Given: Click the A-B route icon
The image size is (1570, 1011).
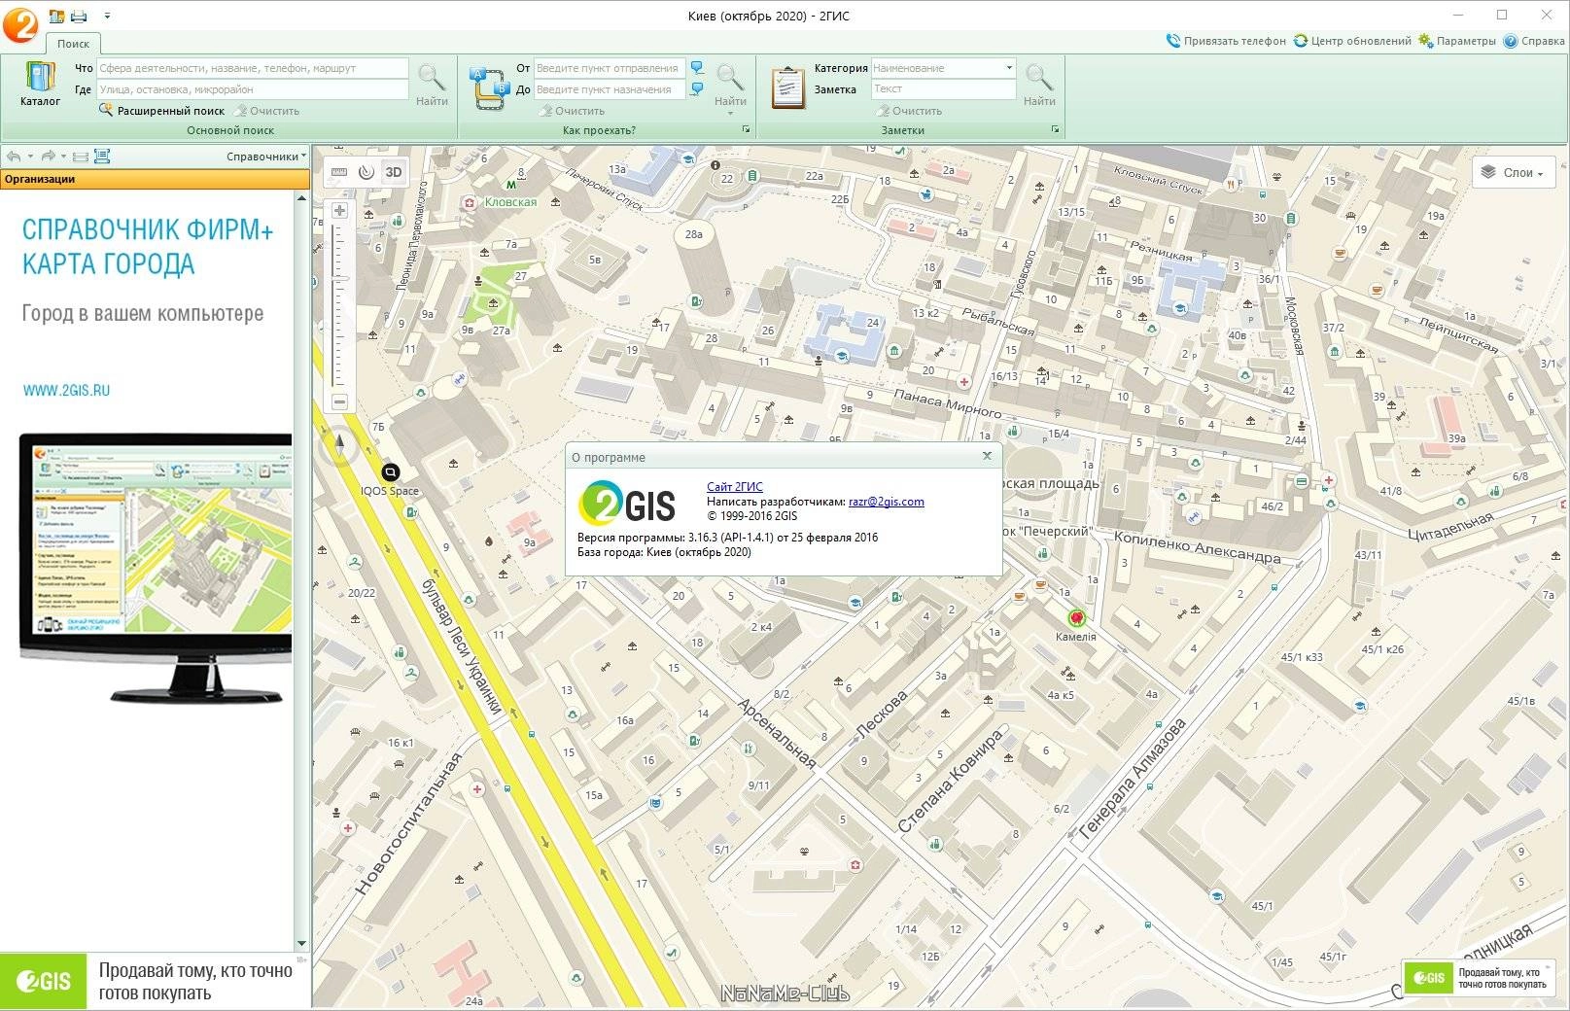Looking at the screenshot, I should coord(488,87).
